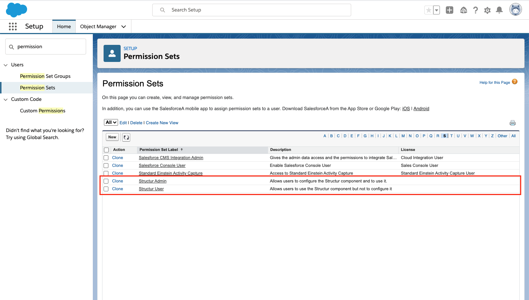Click the Description column header
The image size is (529, 300).
333,150
